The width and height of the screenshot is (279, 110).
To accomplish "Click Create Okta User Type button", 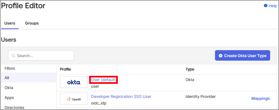I will (x=243, y=56).
